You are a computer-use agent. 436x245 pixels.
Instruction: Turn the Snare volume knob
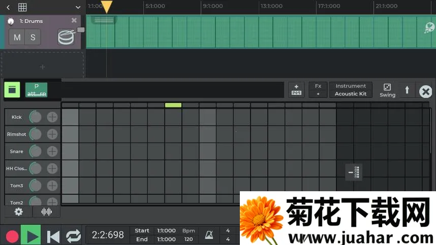tap(35, 152)
